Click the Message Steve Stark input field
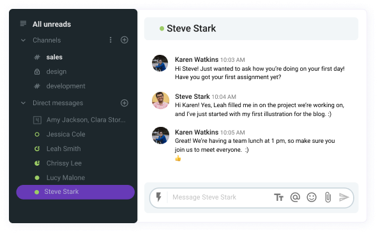The image size is (378, 234). point(220,198)
